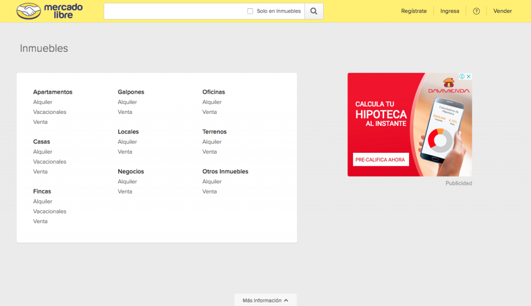The width and height of the screenshot is (531, 306).
Task: Expand the Más información panel
Action: click(x=265, y=300)
